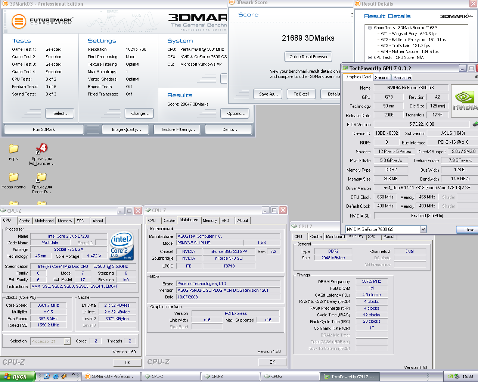Click the title icon of the CPU-Z Memory window

coord(294,226)
